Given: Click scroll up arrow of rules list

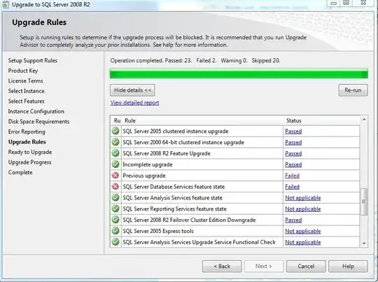Looking at the screenshot, I should click(x=364, y=120).
